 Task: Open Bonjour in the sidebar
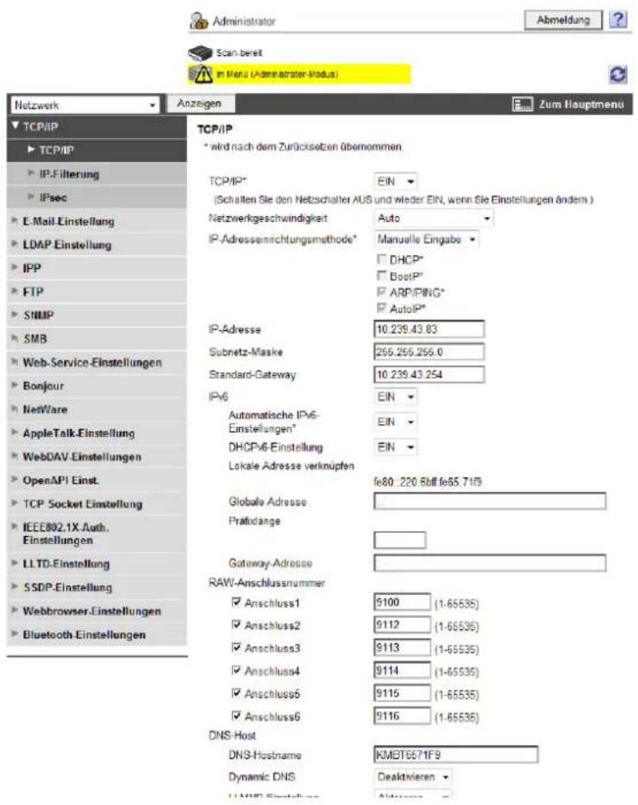pos(97,386)
